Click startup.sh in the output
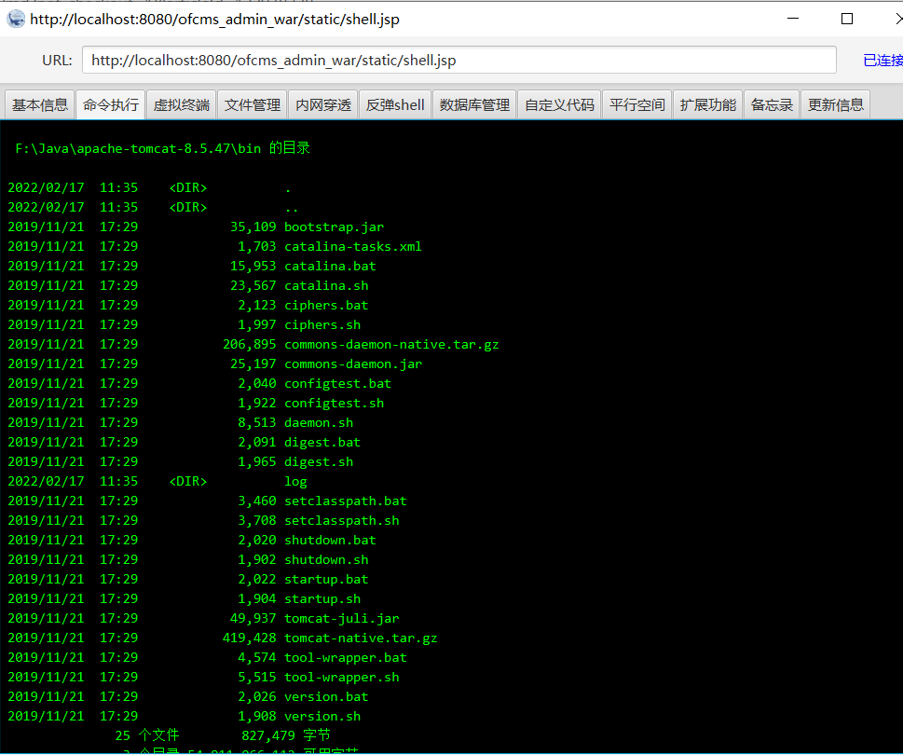The height and width of the screenshot is (755, 903). coord(322,599)
